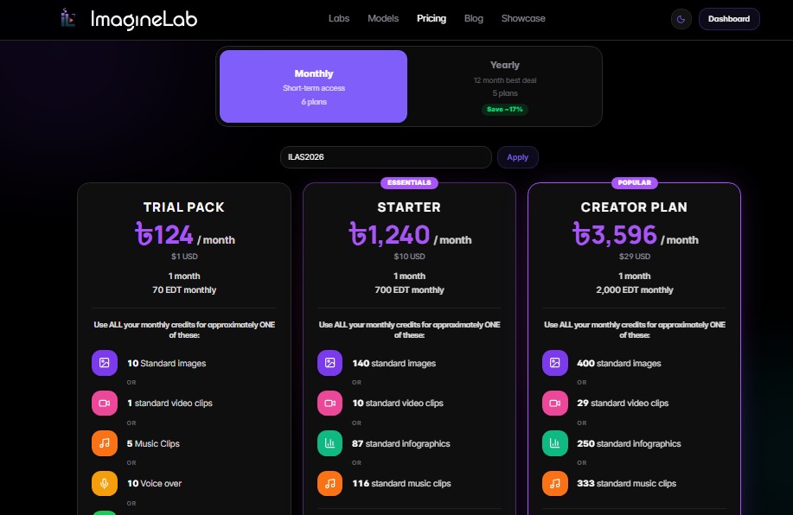Focus the promo code field ILAS2026

pyautogui.click(x=386, y=157)
